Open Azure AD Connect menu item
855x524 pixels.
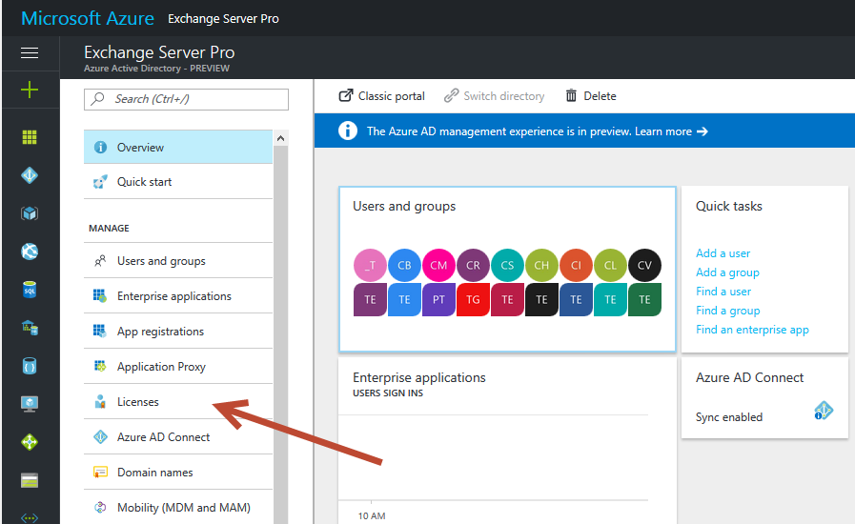pyautogui.click(x=178, y=436)
